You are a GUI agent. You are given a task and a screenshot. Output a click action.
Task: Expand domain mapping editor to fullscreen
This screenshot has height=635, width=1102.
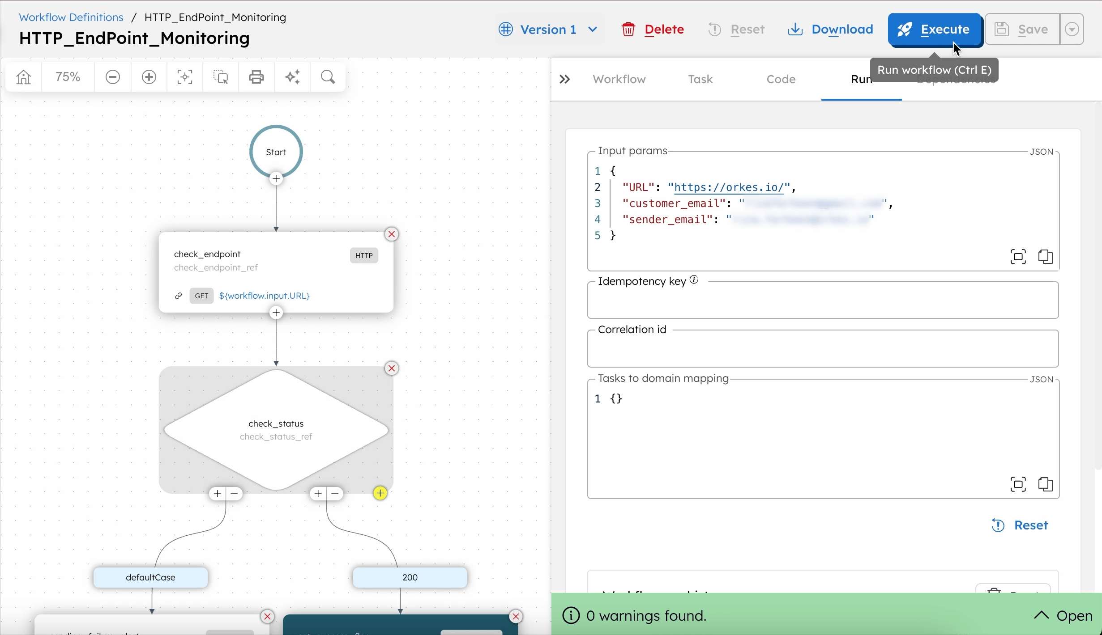pyautogui.click(x=1018, y=484)
